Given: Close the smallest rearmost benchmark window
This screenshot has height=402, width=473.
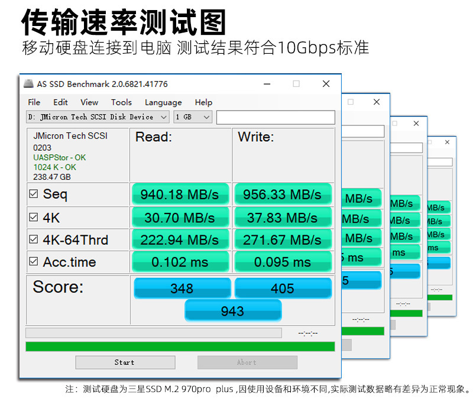Looking at the screenshot, I should tap(447, 142).
